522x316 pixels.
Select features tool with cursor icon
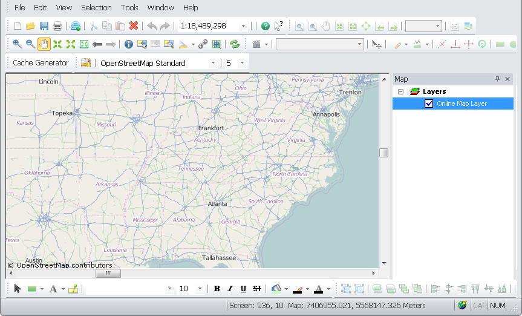pyautogui.click(x=142, y=44)
